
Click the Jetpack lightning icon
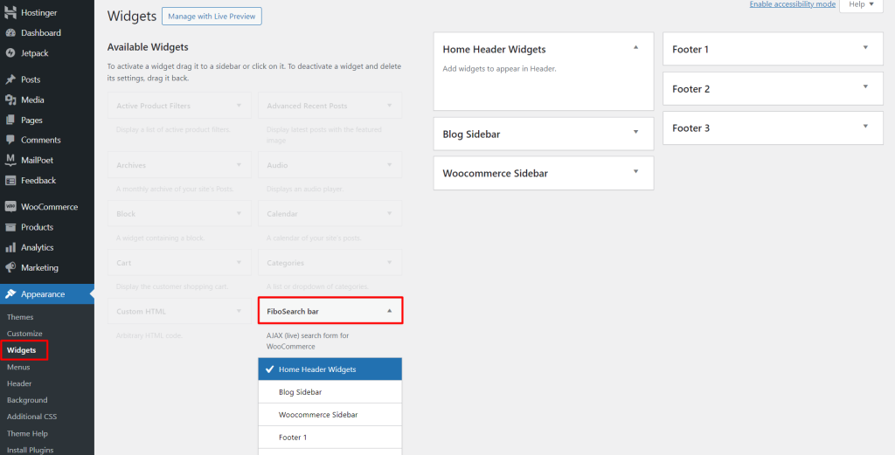pyautogui.click(x=10, y=53)
